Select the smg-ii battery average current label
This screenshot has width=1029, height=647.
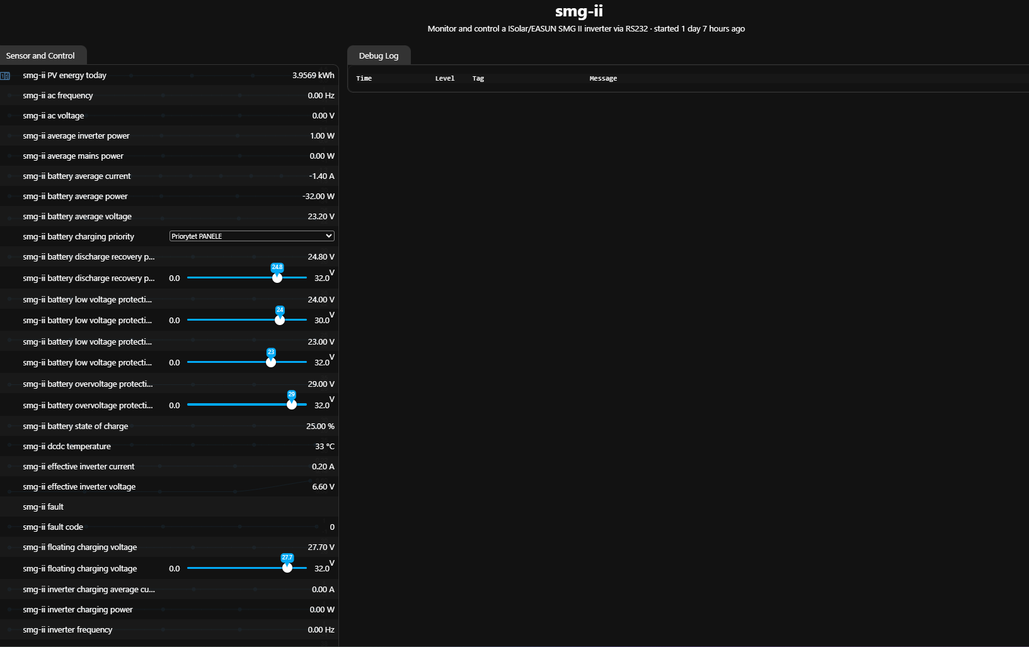click(x=77, y=176)
